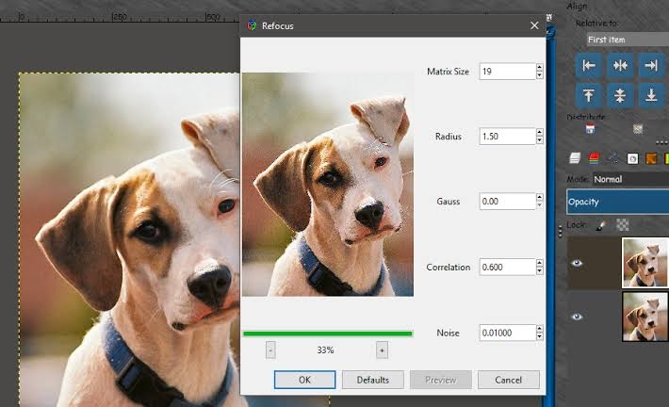Screen dimensions: 669x407
Task: Click the 33% zoom percentage text
Action: coord(325,350)
